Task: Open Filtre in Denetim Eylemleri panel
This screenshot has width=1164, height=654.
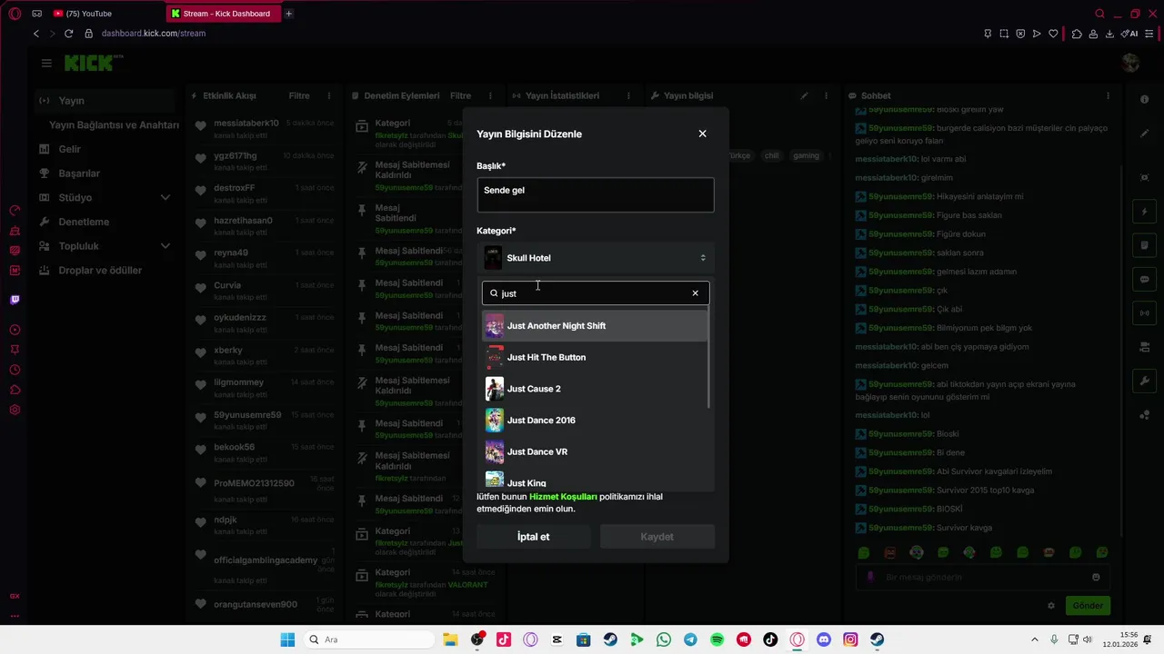Action: coord(461,95)
